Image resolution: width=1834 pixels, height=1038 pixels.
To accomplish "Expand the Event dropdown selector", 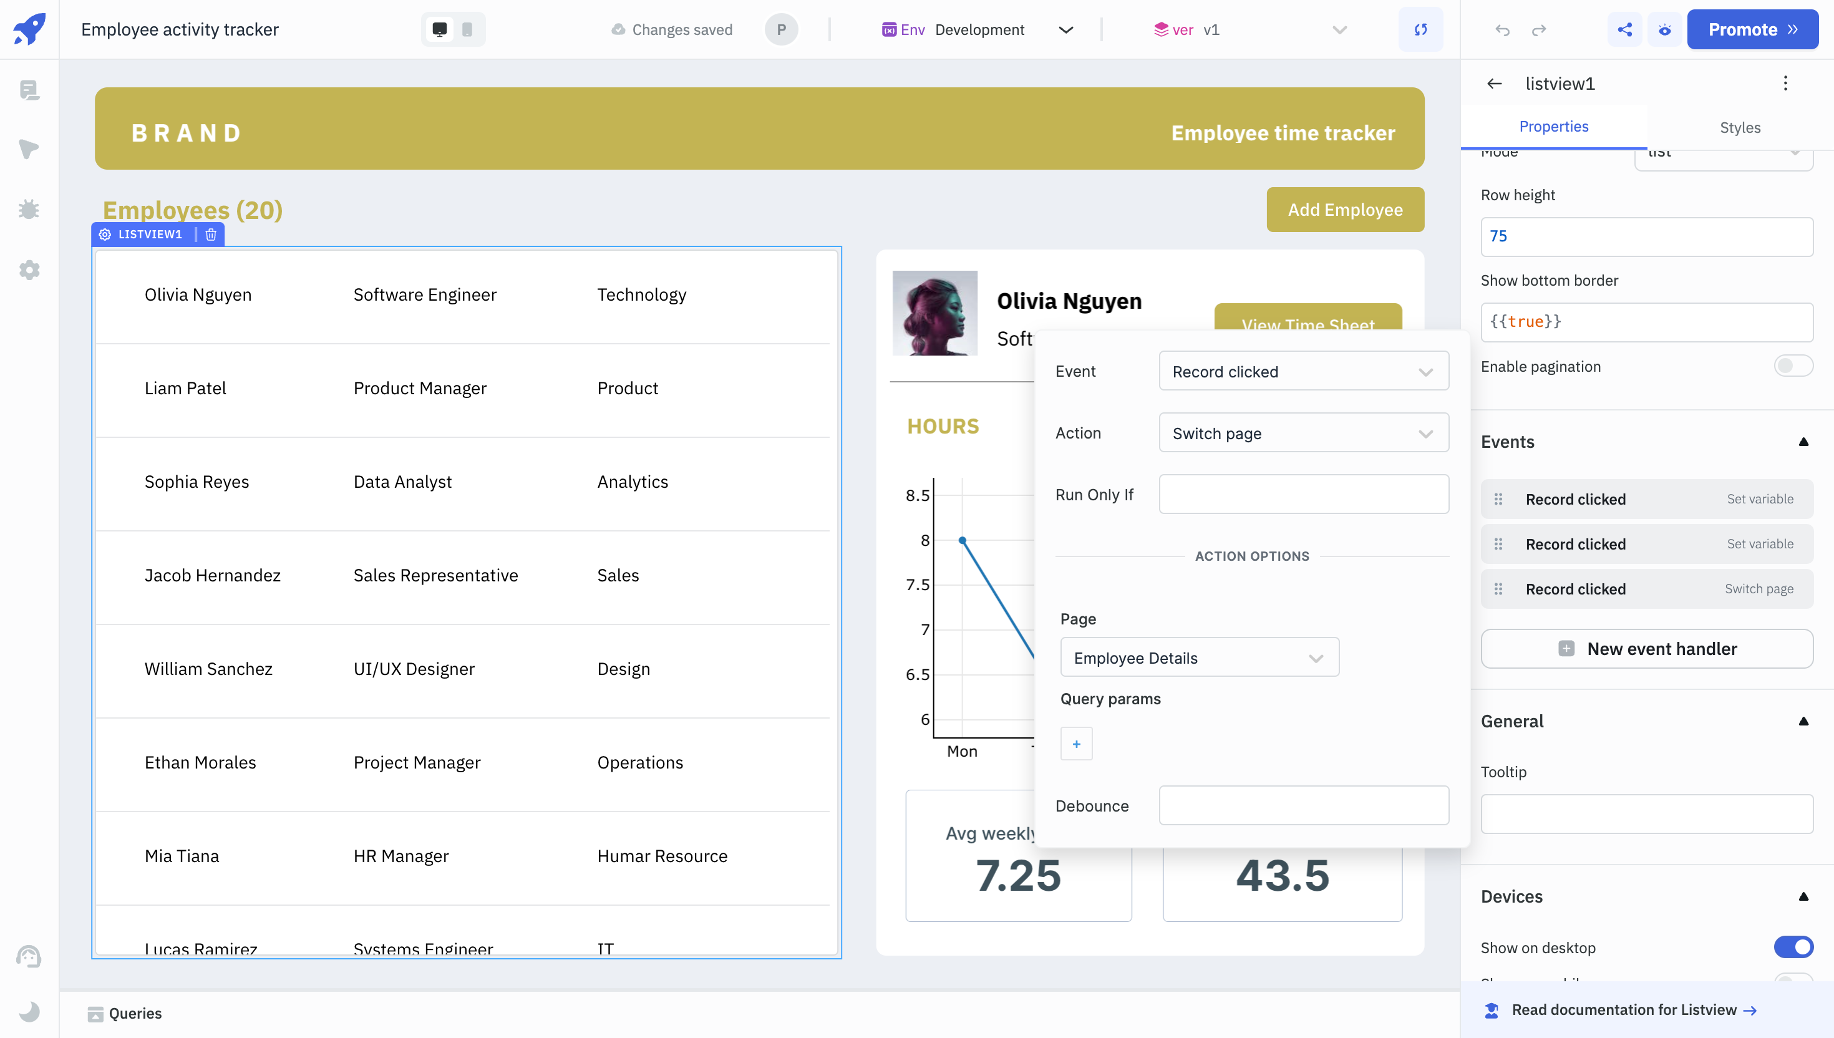I will [x=1303, y=371].
